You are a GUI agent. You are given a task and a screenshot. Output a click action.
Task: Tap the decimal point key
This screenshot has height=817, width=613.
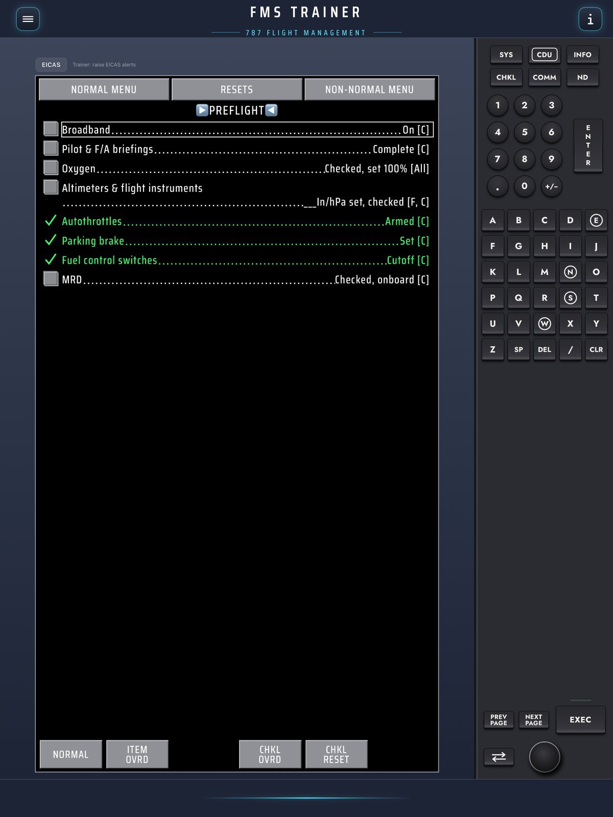point(498,186)
